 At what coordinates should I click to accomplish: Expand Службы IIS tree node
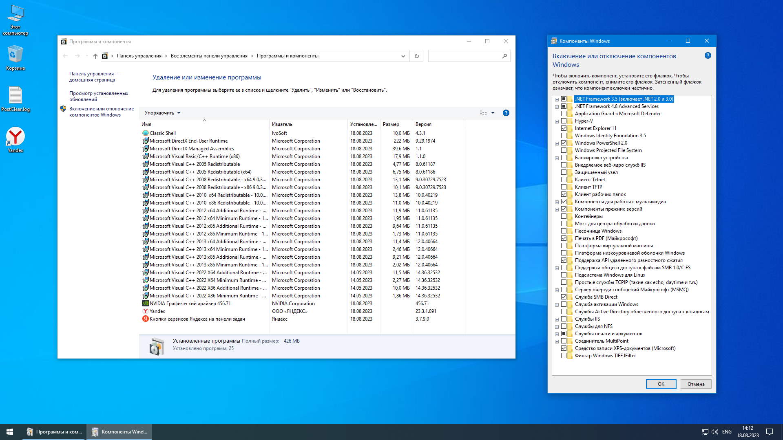click(x=557, y=319)
